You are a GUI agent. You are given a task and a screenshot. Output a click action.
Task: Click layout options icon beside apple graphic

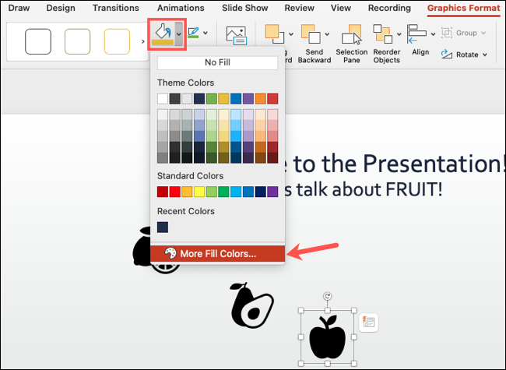(369, 322)
